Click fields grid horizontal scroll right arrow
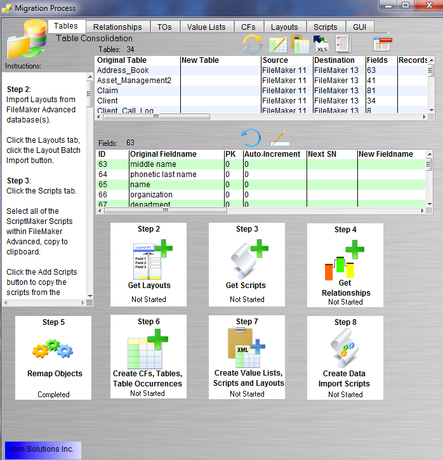Viewport: 443px width, 460px height. [423, 211]
